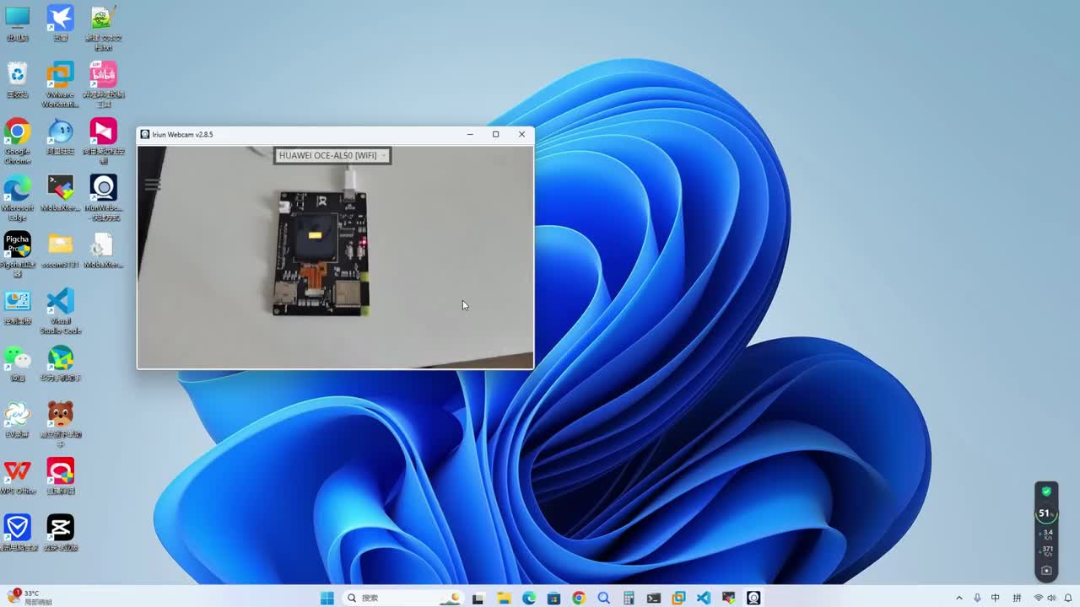1080x607 pixels.
Task: Select the pink Sunlogin remote control shortcut
Action: tap(103, 141)
